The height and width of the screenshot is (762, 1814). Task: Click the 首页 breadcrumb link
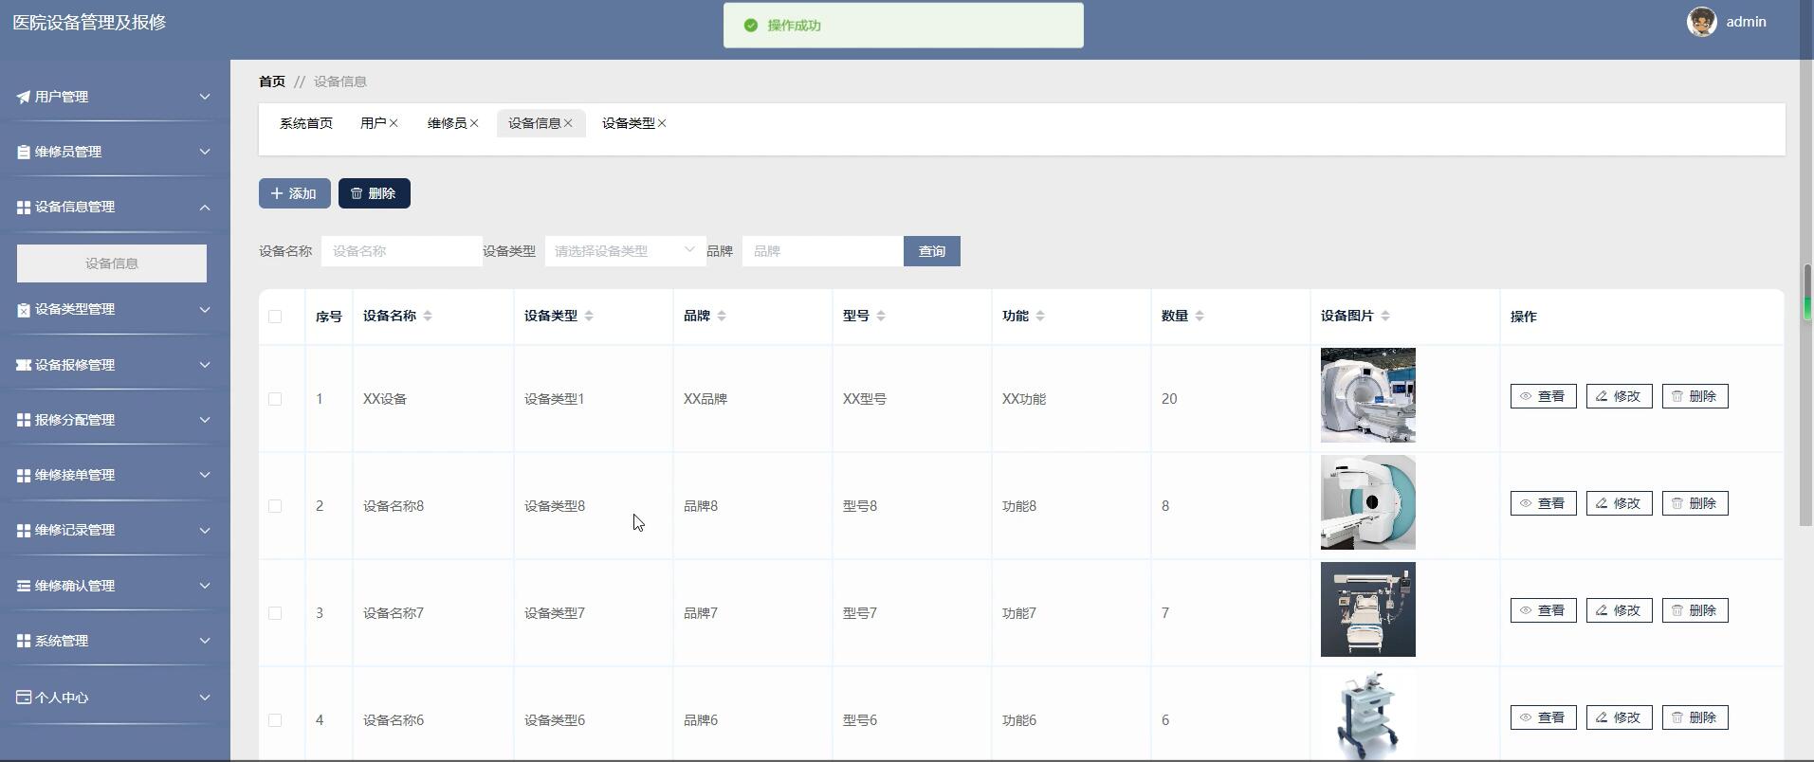pos(272,82)
